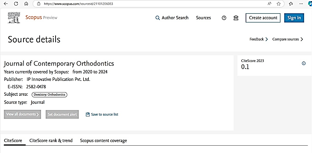Open the institution building icon
This screenshot has height=153, width=312.
[236, 18]
